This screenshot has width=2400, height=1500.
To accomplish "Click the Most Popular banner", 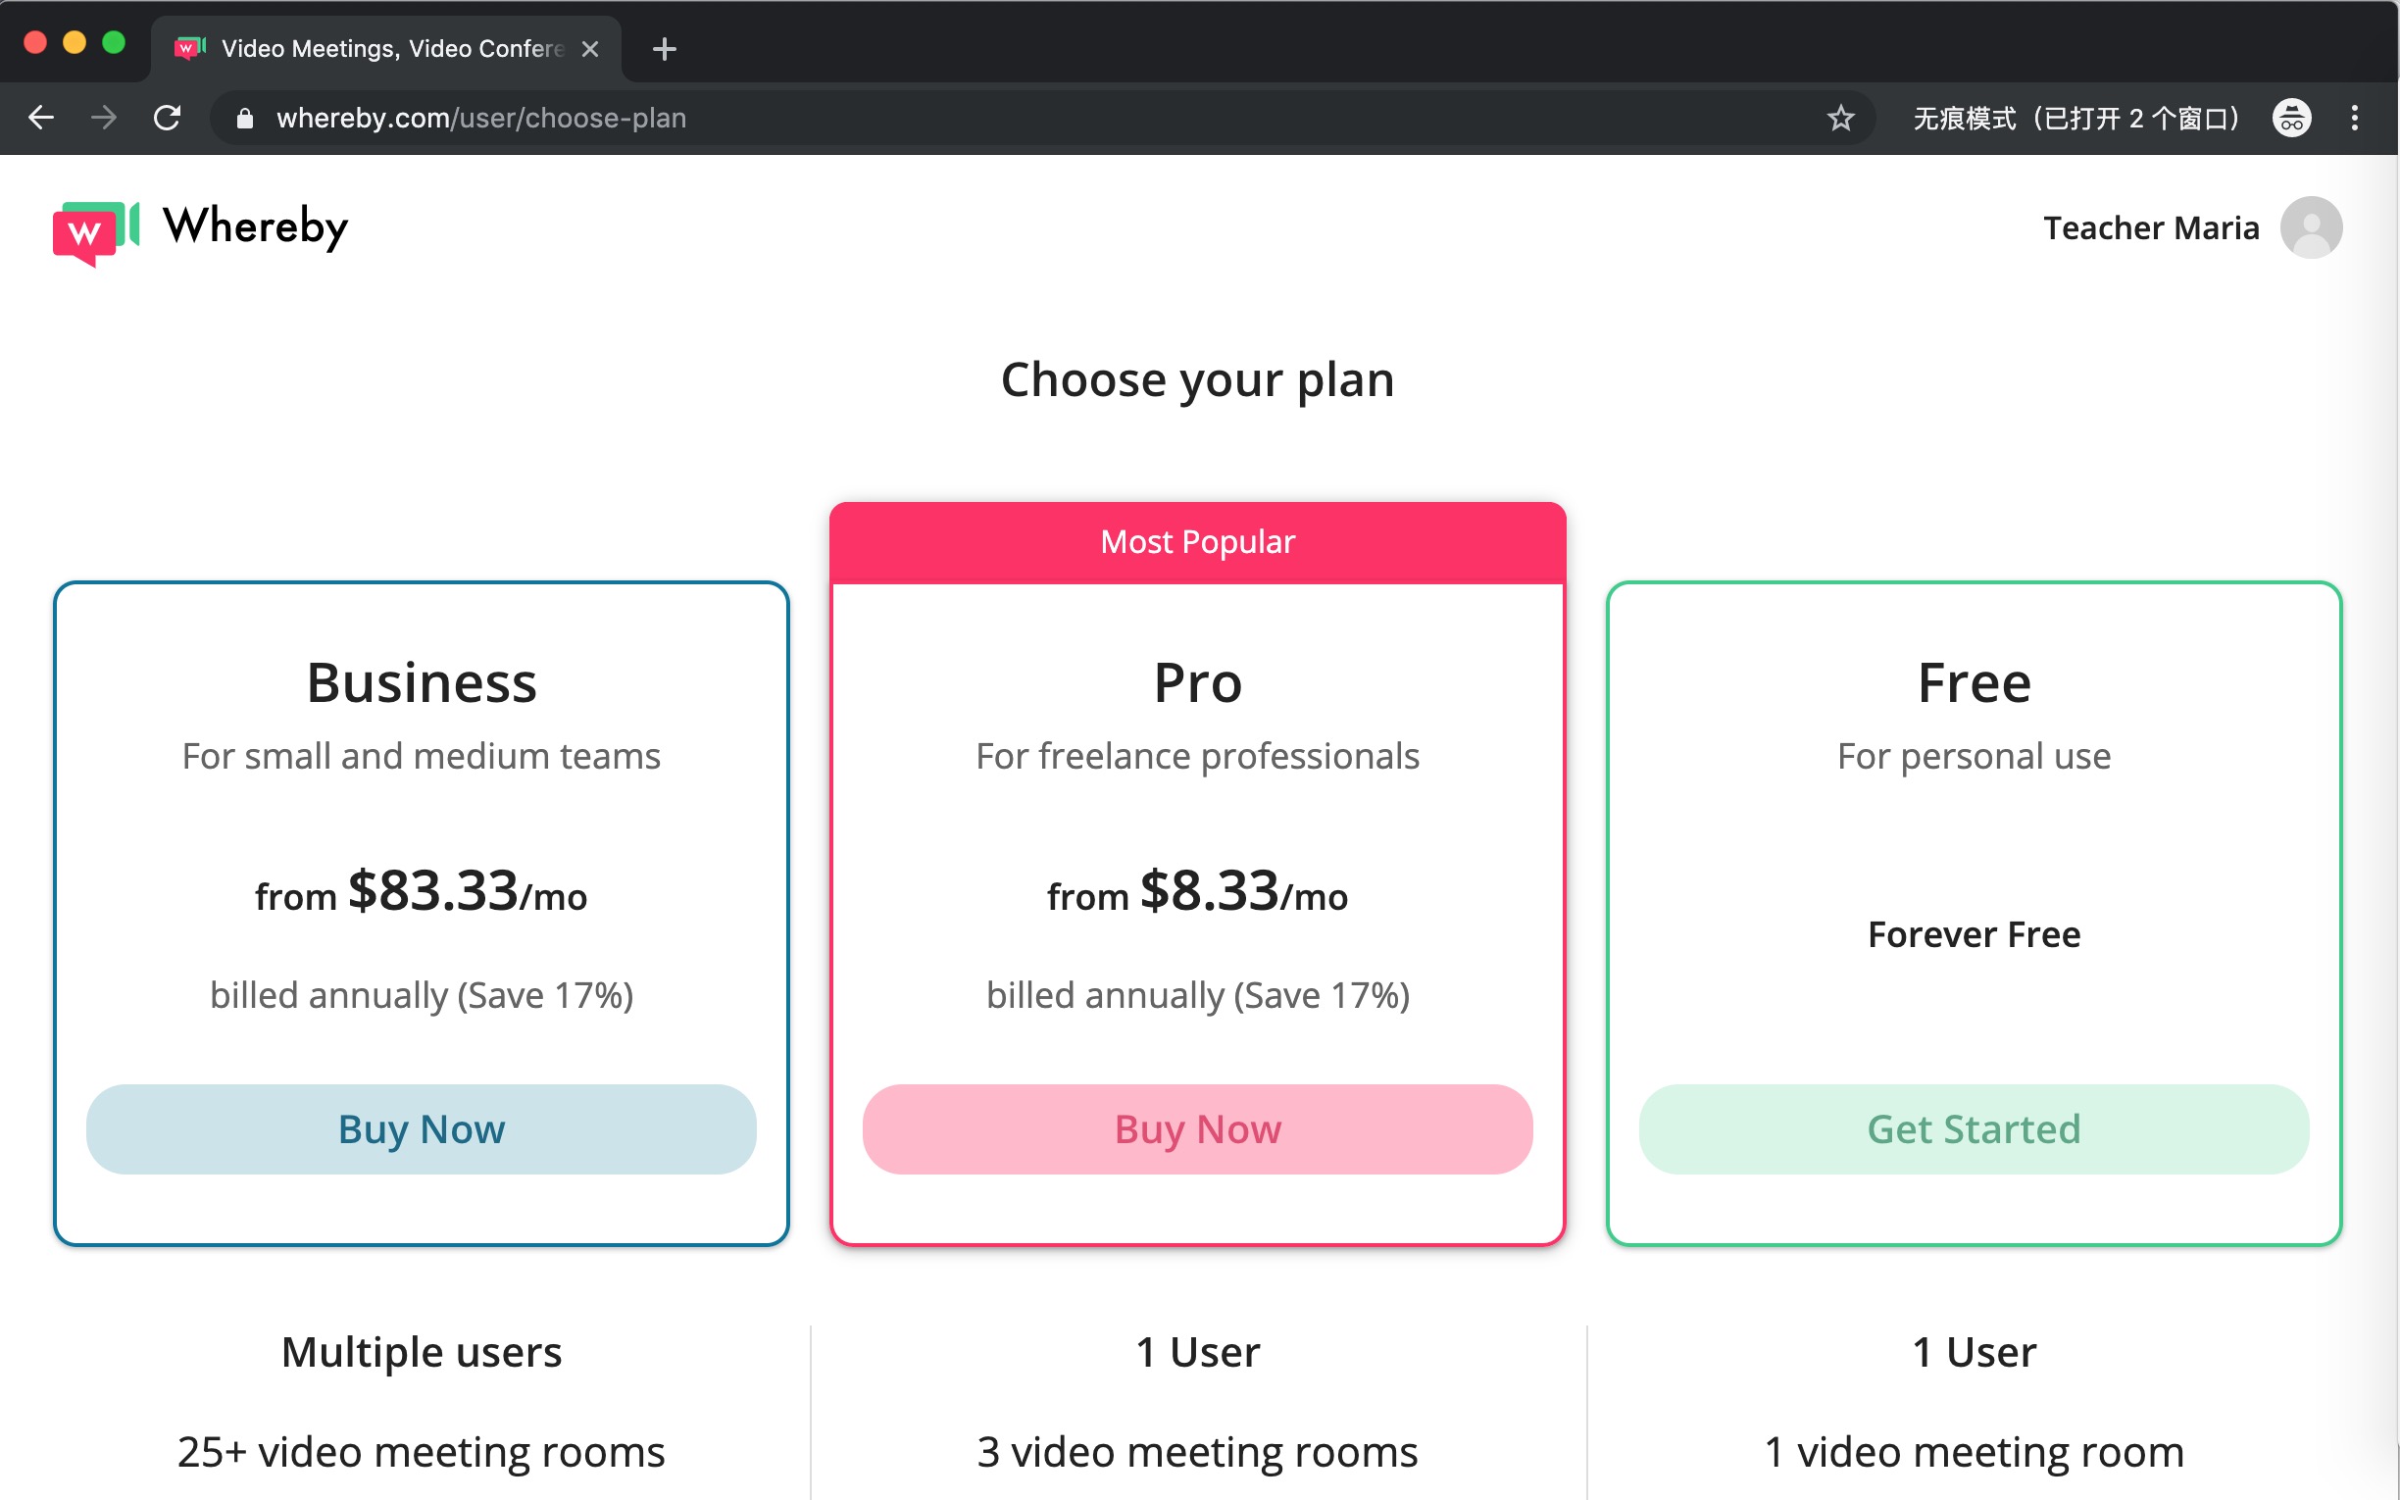I will [1197, 541].
